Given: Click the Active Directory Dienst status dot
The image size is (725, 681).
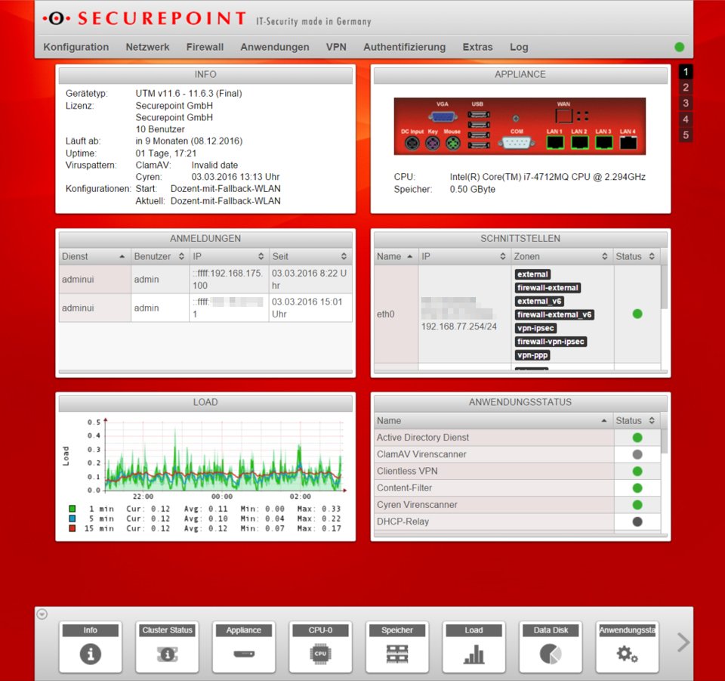Looking at the screenshot, I should [x=637, y=438].
